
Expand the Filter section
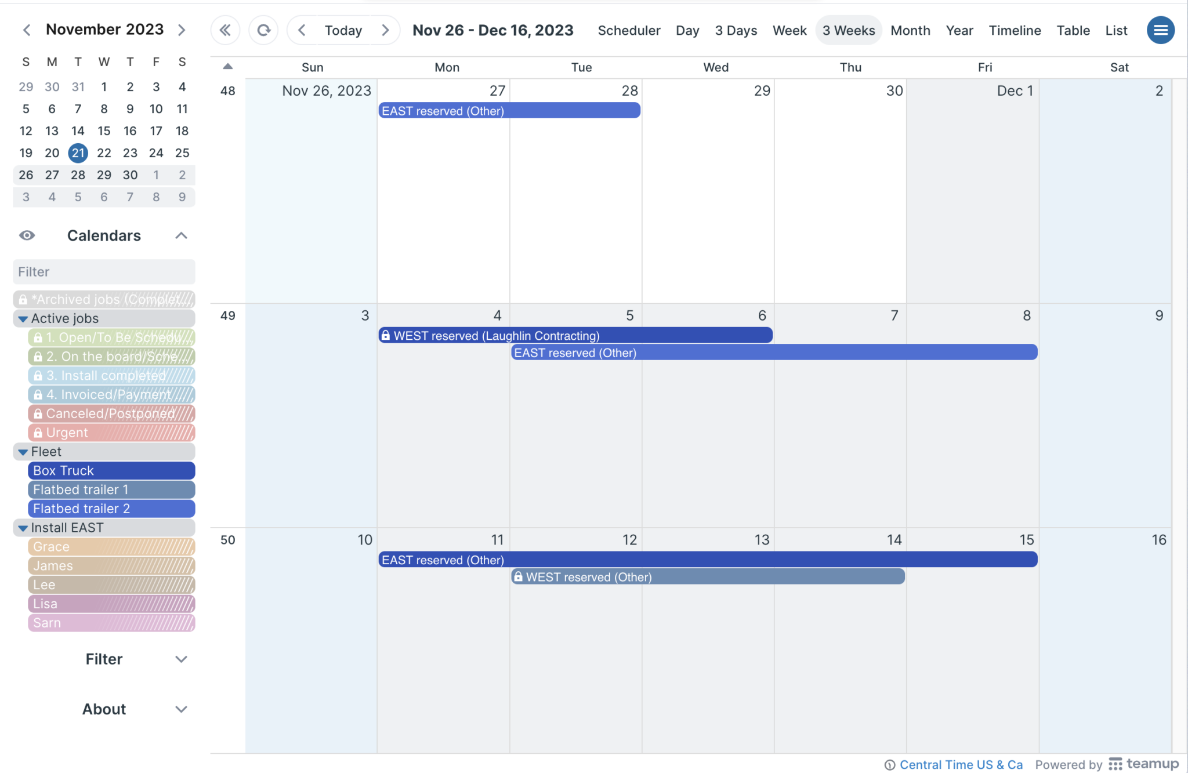[180, 659]
